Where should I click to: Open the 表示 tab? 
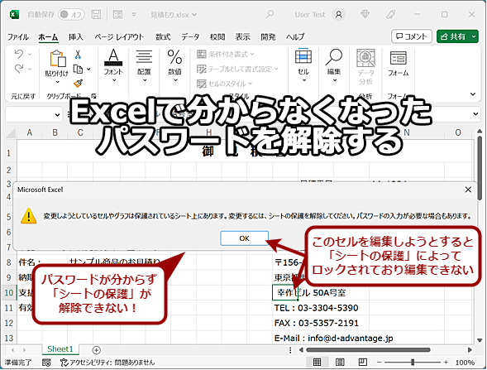point(242,37)
